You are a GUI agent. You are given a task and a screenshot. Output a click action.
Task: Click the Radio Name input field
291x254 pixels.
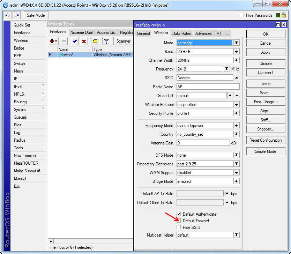(x=208, y=87)
